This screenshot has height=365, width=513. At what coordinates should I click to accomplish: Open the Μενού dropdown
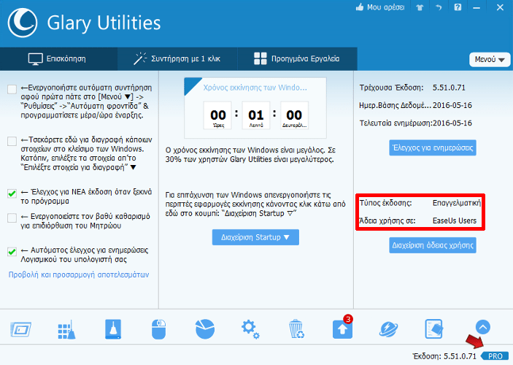[490, 60]
